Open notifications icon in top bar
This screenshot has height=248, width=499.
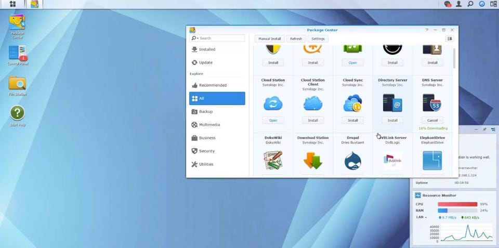coord(448,4)
